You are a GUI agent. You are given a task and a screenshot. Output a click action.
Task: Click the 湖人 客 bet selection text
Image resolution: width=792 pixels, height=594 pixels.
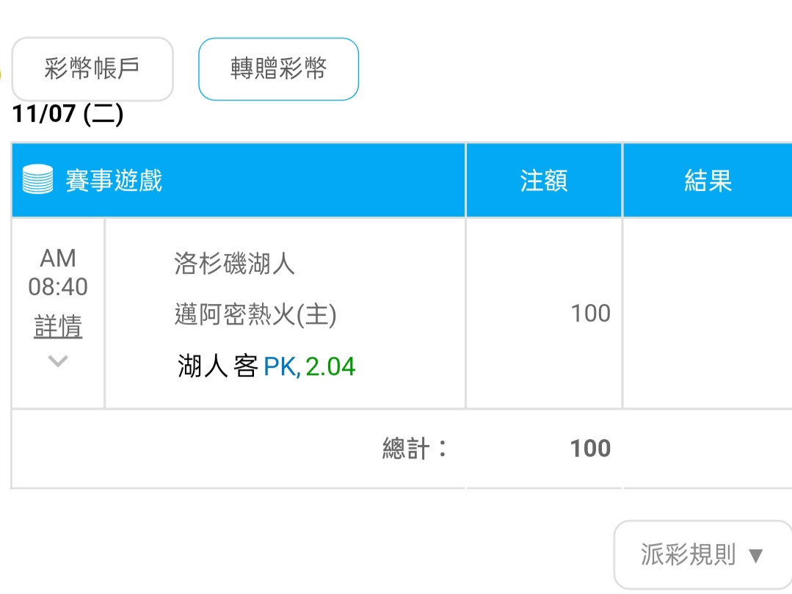218,366
